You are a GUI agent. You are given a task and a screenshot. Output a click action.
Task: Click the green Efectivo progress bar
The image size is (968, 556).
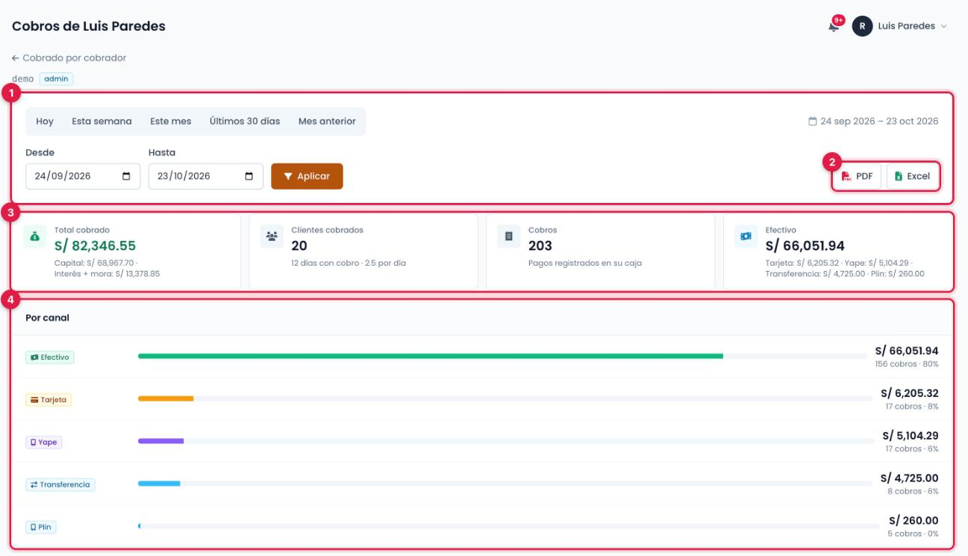pyautogui.click(x=431, y=357)
